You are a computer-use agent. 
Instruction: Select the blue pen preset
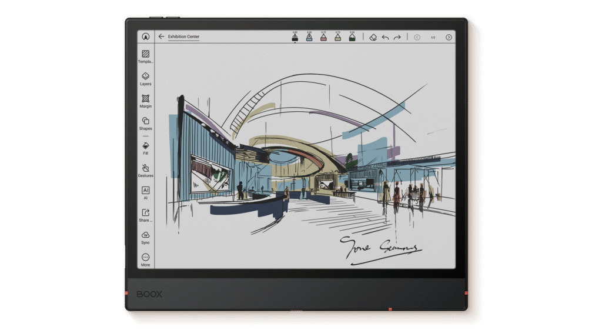click(x=309, y=37)
